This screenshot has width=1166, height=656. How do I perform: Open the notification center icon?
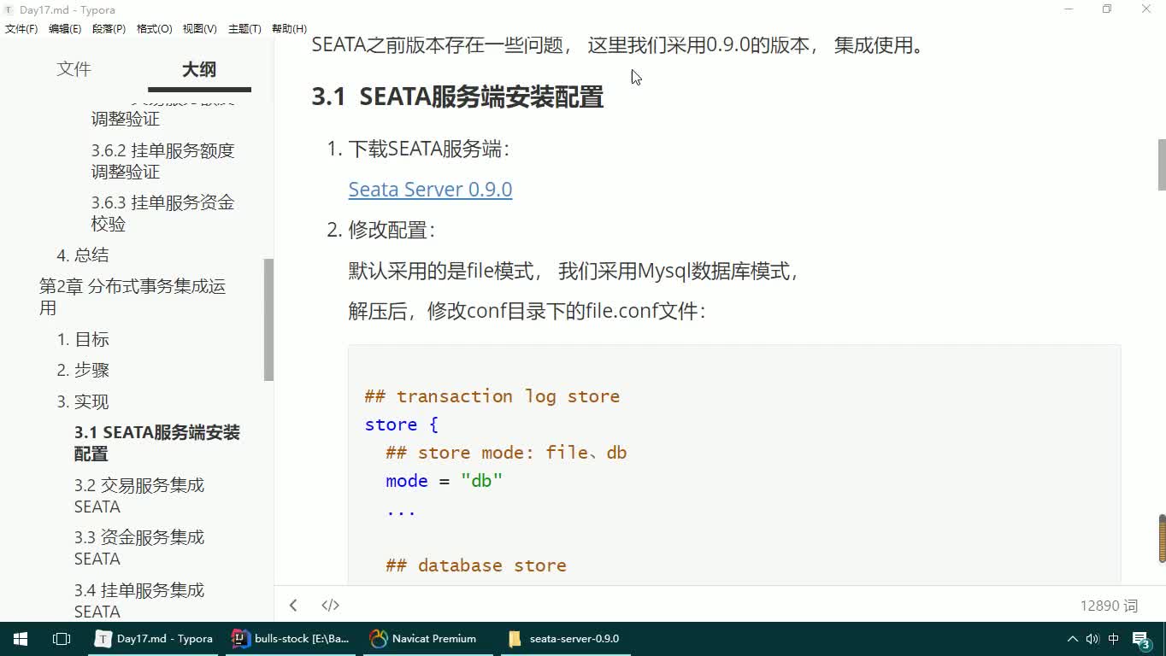1141,639
